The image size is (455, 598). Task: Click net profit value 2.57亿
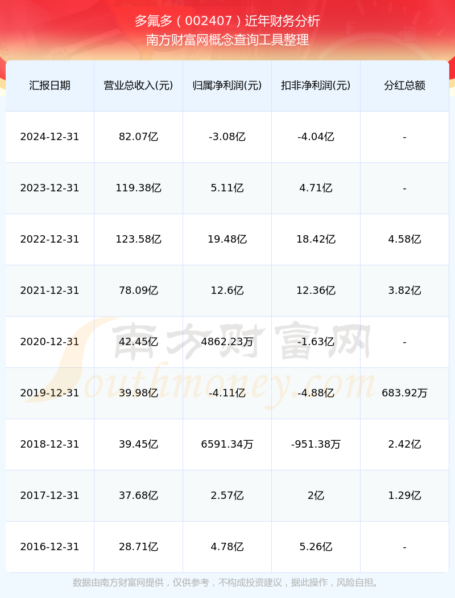click(x=227, y=495)
